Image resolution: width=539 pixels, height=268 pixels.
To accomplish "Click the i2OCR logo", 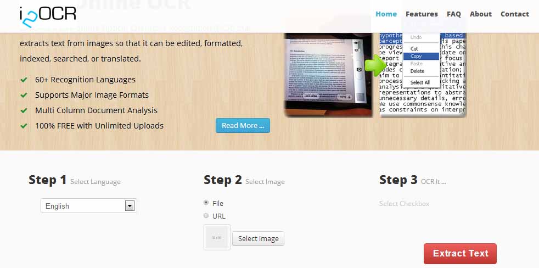I will (48, 16).
